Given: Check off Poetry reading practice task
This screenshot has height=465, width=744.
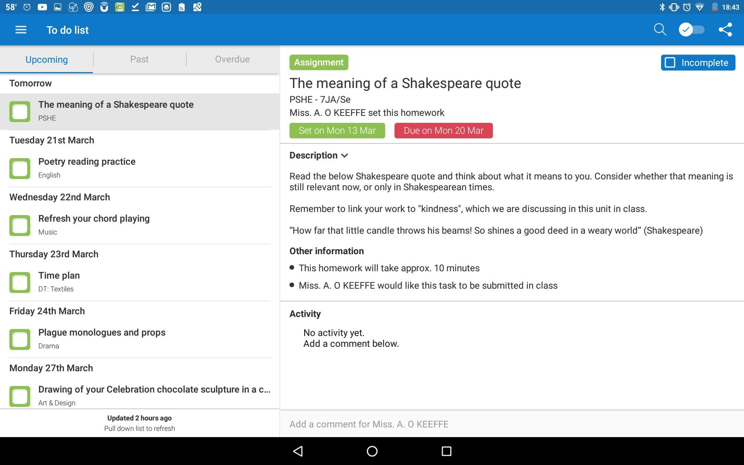Looking at the screenshot, I should pyautogui.click(x=20, y=169).
